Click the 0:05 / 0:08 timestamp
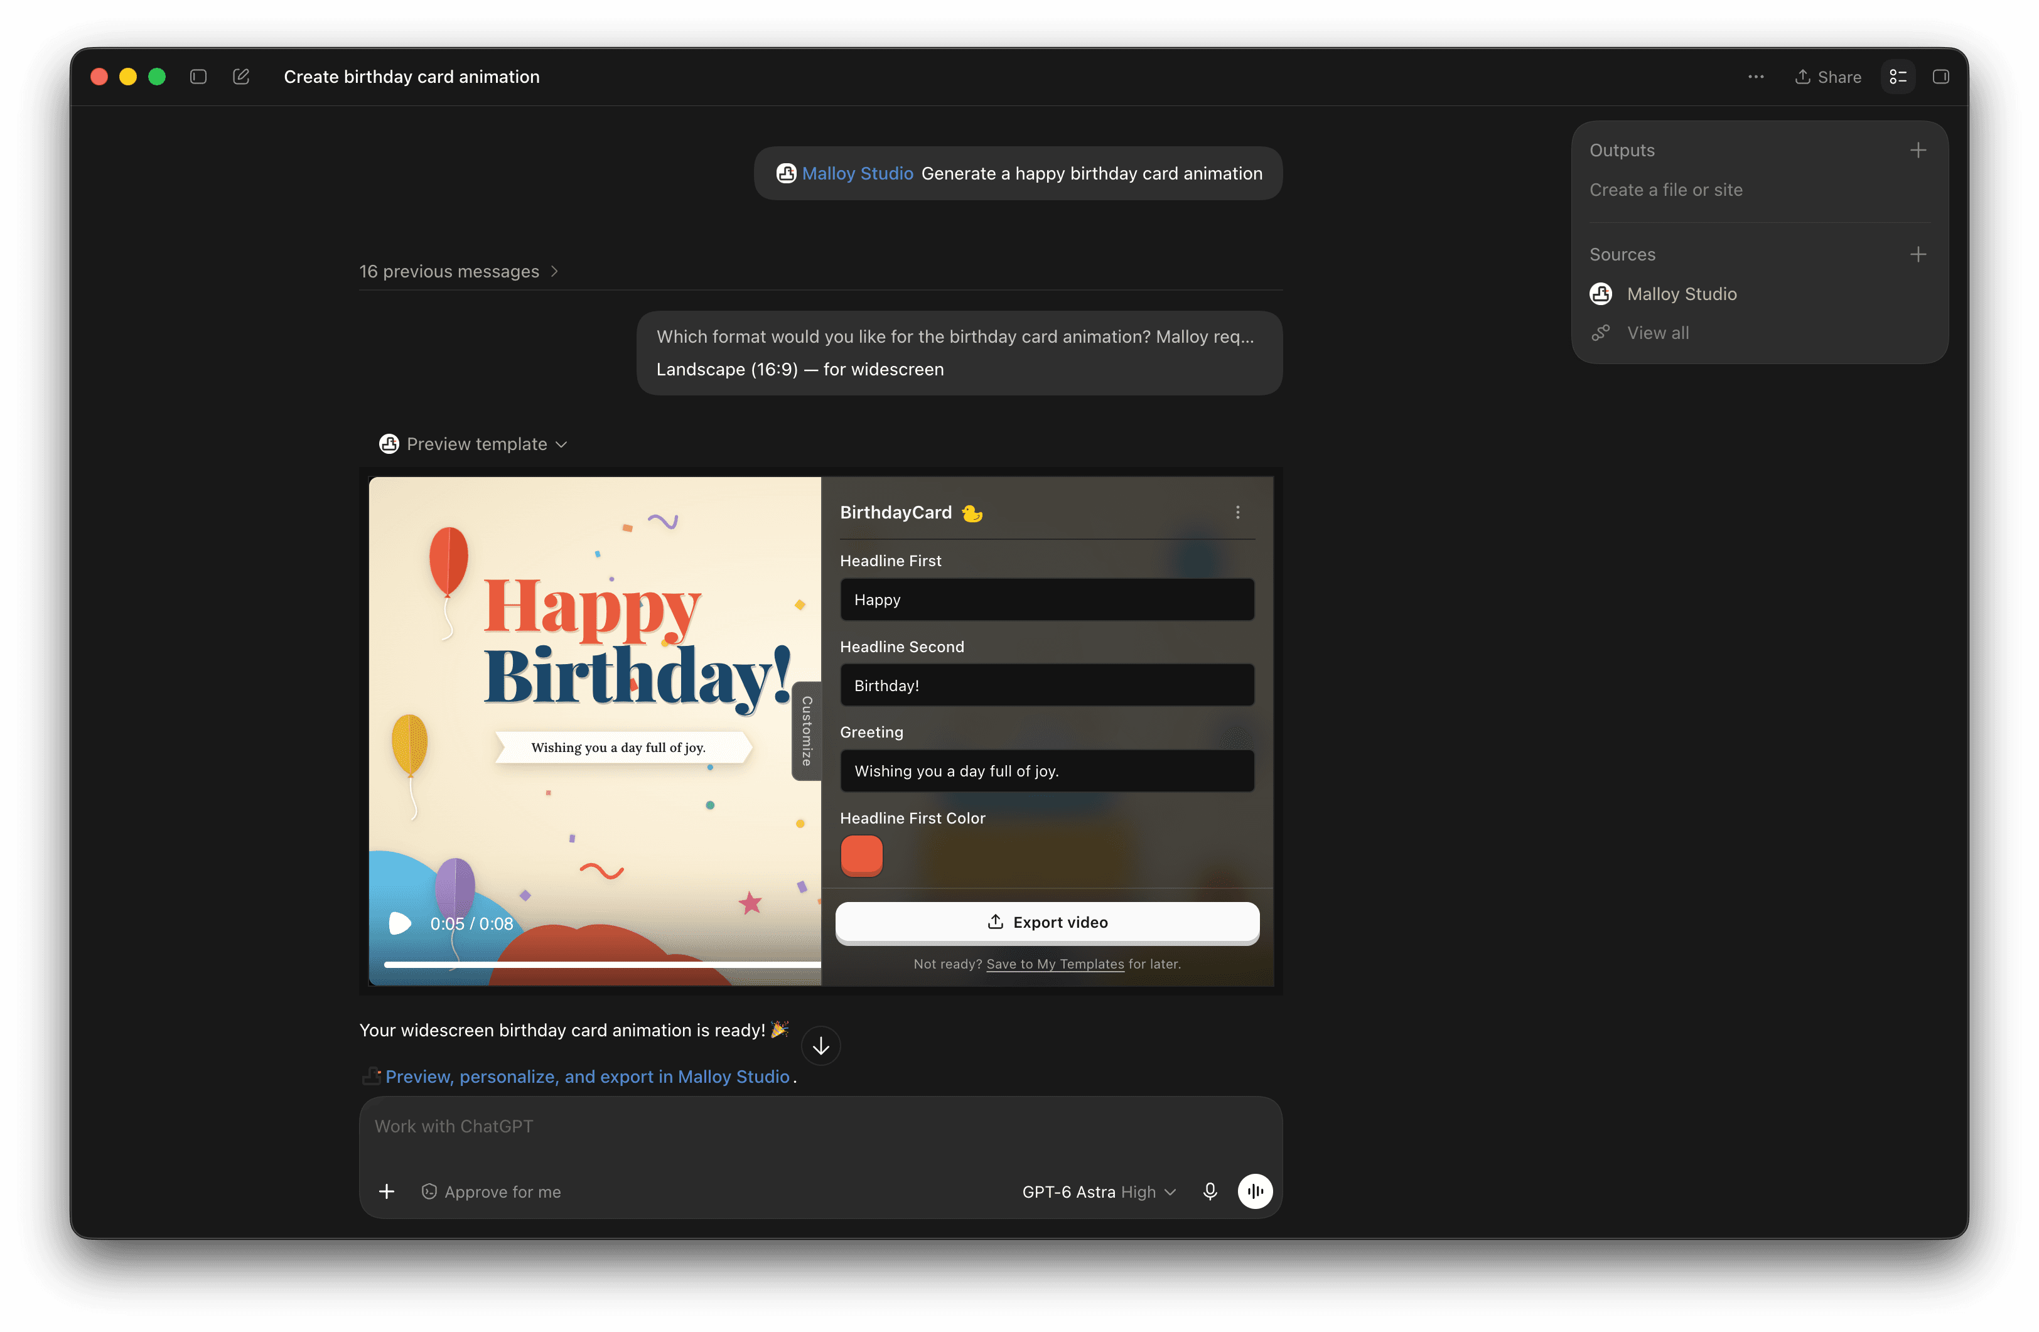The width and height of the screenshot is (2039, 1332). [471, 923]
